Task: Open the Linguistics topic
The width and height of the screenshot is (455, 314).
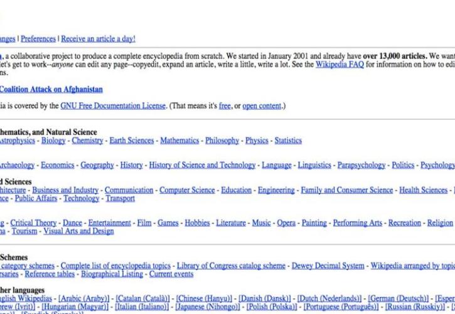Action: [x=314, y=165]
